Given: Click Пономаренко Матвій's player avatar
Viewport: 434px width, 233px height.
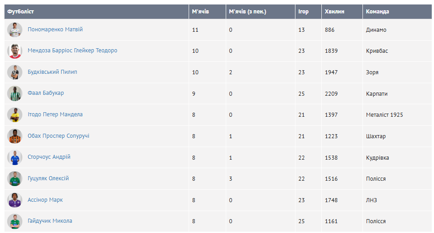Looking at the screenshot, I should (15, 30).
